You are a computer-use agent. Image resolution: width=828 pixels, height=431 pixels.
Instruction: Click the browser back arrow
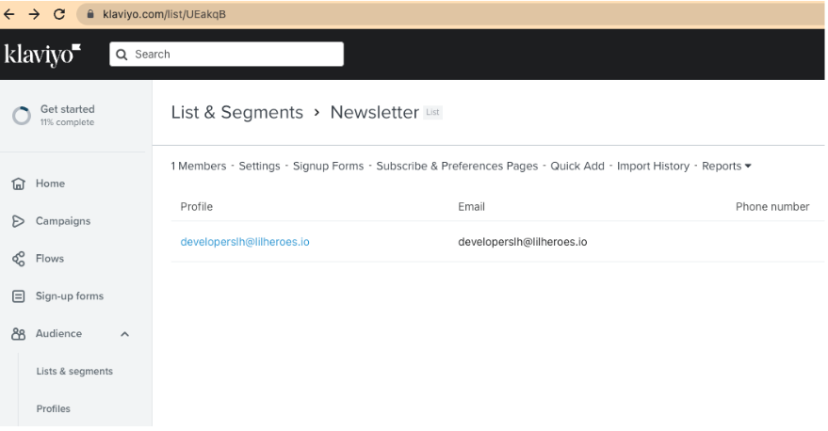11,14
